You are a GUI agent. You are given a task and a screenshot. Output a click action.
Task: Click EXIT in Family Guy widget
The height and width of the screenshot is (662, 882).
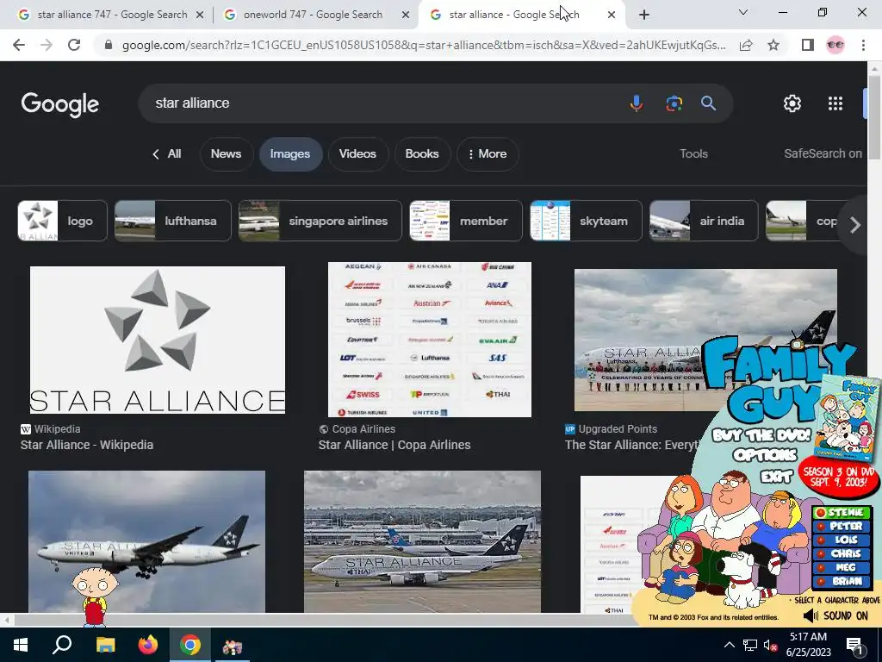pos(776,476)
